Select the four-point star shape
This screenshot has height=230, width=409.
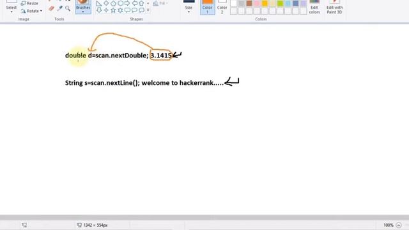[106, 10]
